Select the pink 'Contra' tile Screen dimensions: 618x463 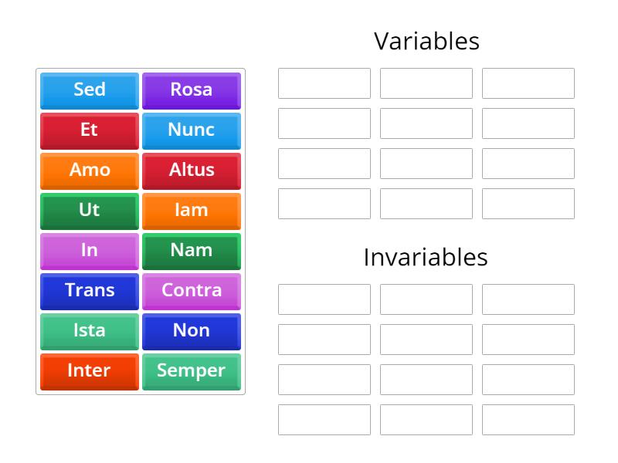tap(192, 291)
